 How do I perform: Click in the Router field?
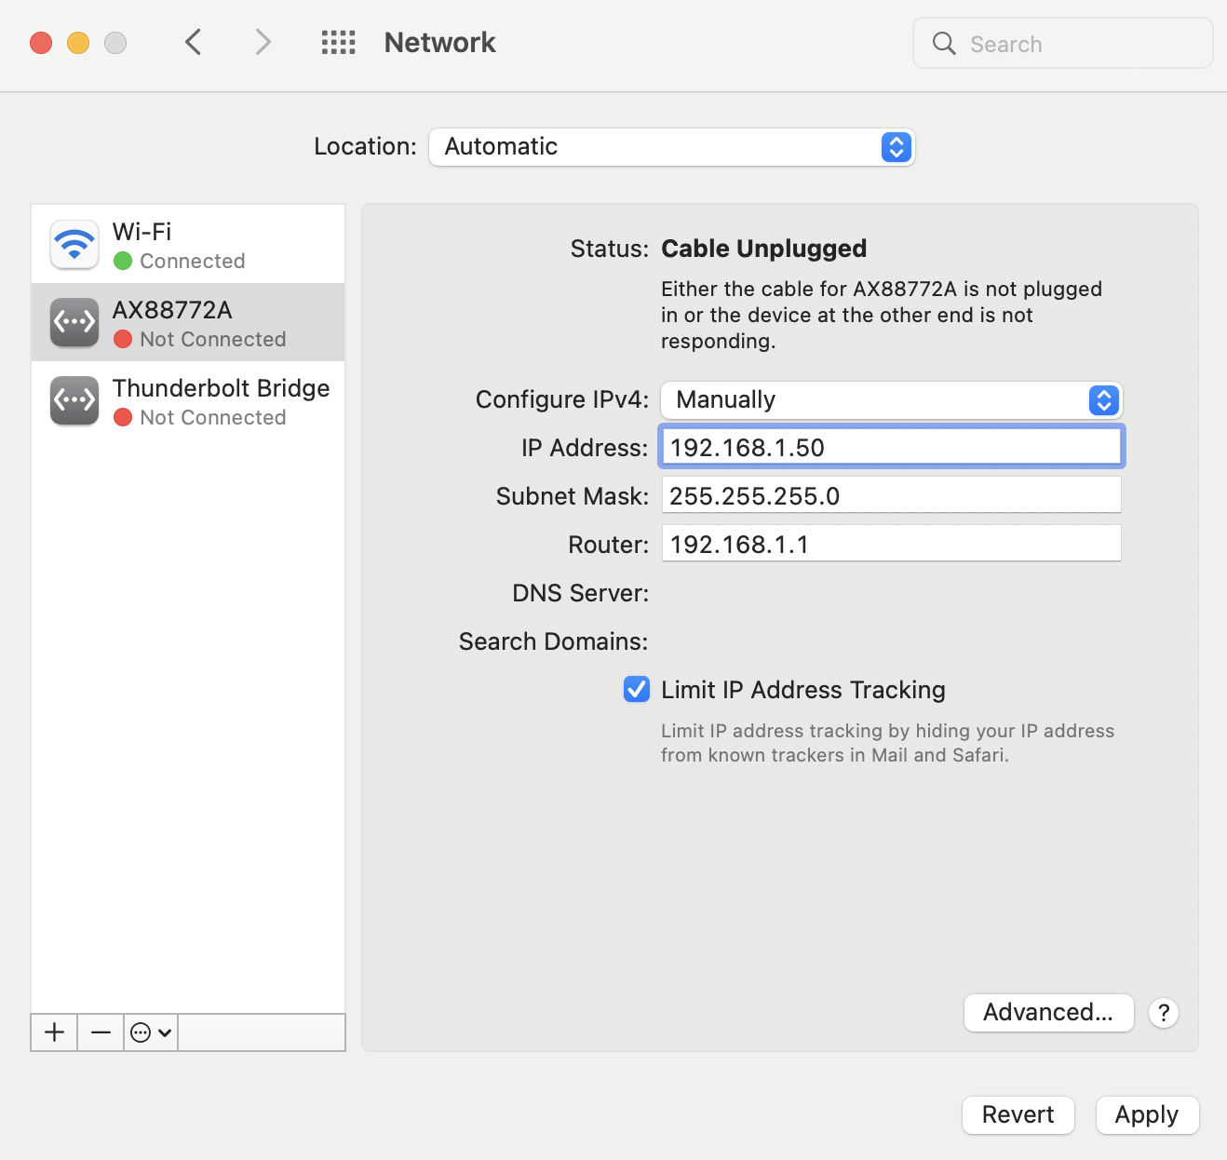click(x=892, y=544)
